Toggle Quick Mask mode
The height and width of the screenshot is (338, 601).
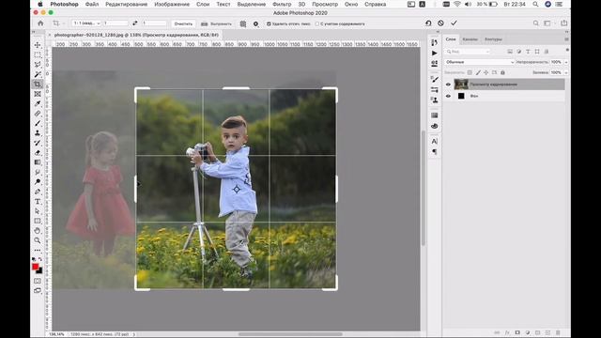coord(38,281)
